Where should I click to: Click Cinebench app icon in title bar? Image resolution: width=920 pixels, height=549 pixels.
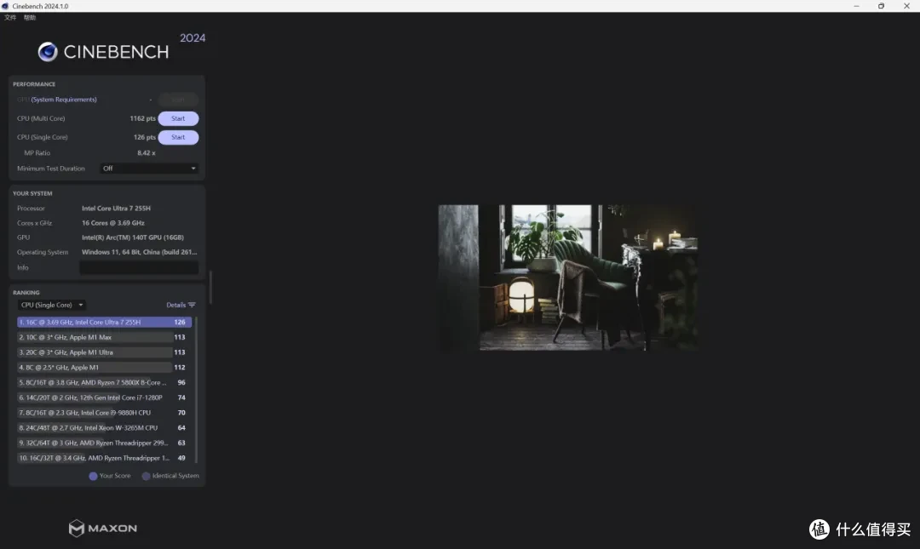5,6
